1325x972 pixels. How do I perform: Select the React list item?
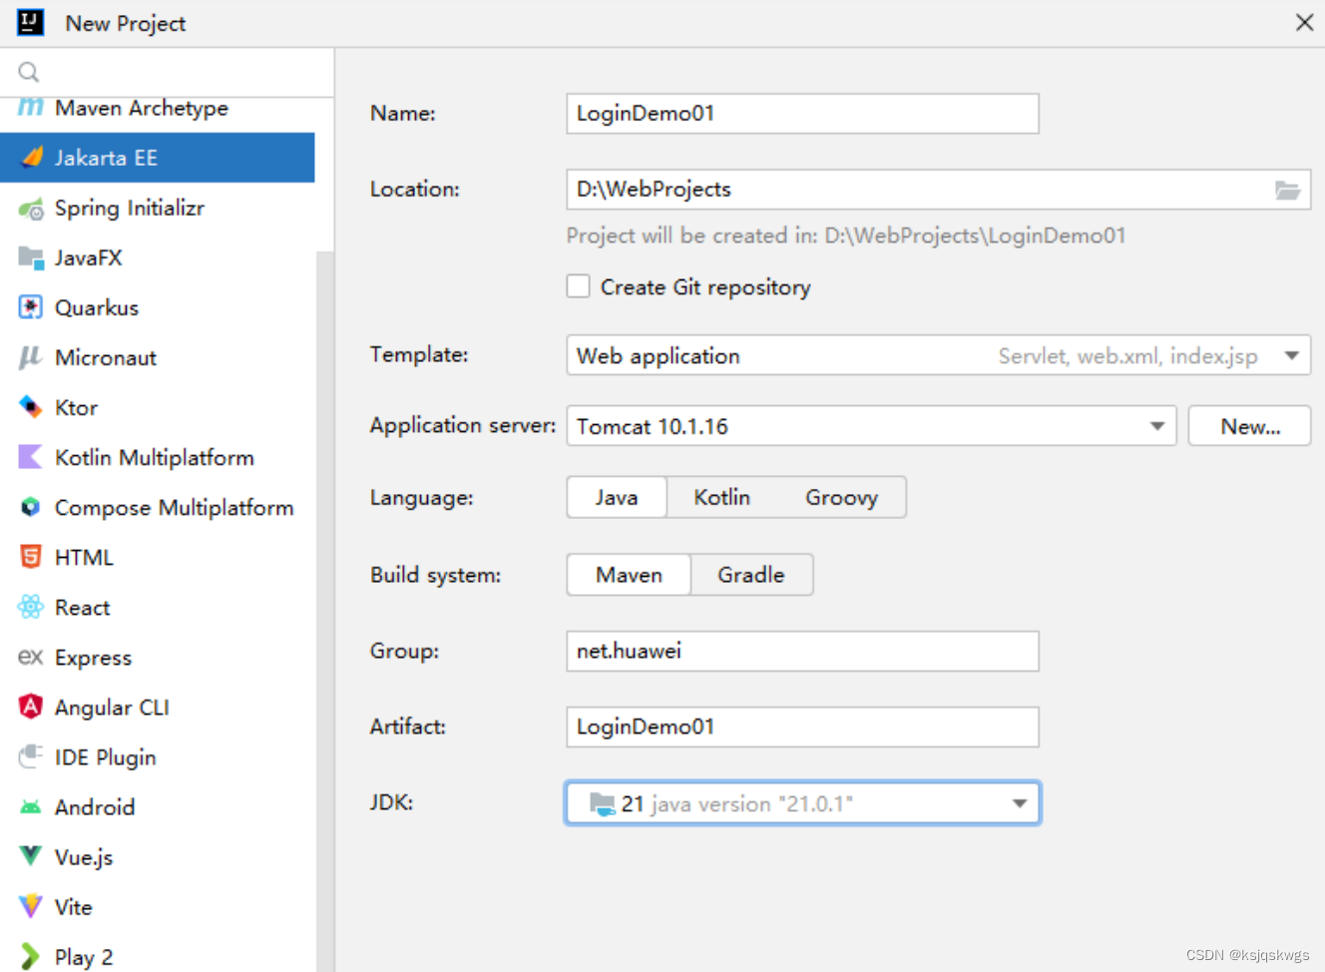click(x=158, y=607)
